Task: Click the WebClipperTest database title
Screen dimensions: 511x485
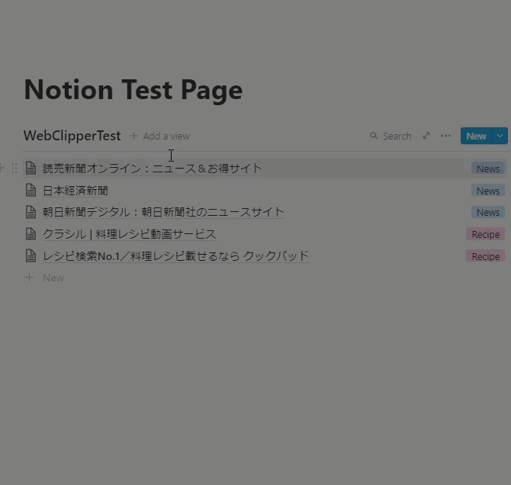Action: 72,136
